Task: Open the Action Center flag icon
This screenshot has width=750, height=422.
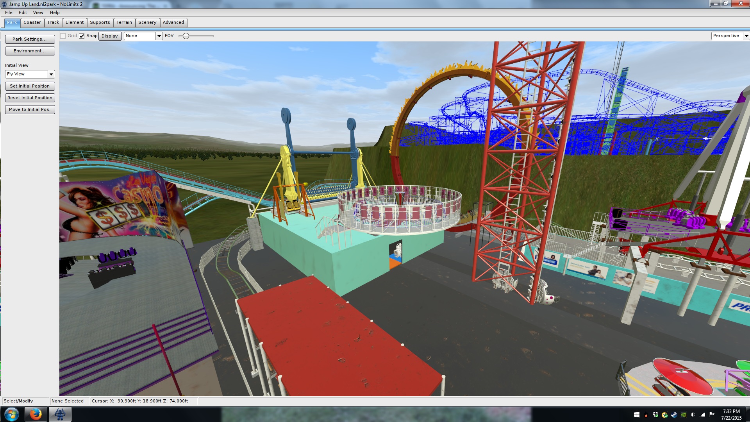Action: coord(711,414)
